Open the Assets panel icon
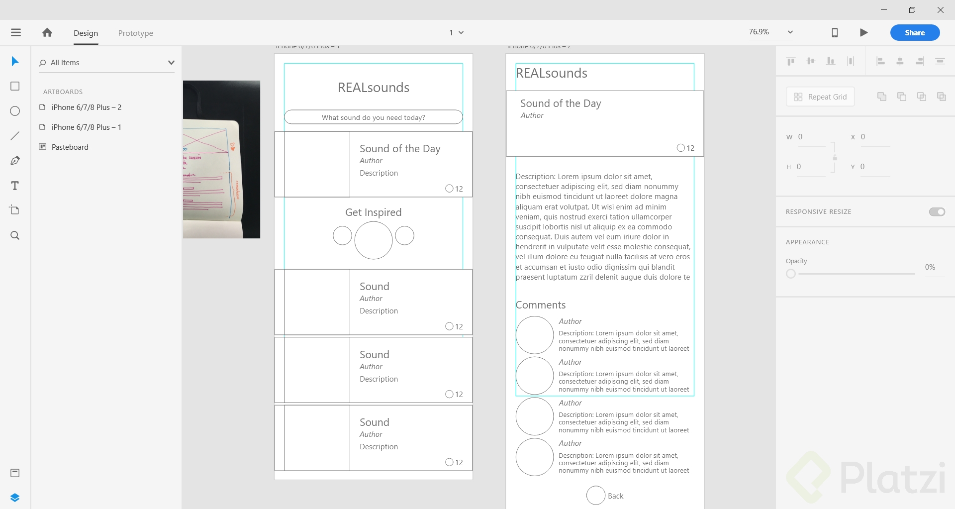The width and height of the screenshot is (955, 509). pos(15,473)
